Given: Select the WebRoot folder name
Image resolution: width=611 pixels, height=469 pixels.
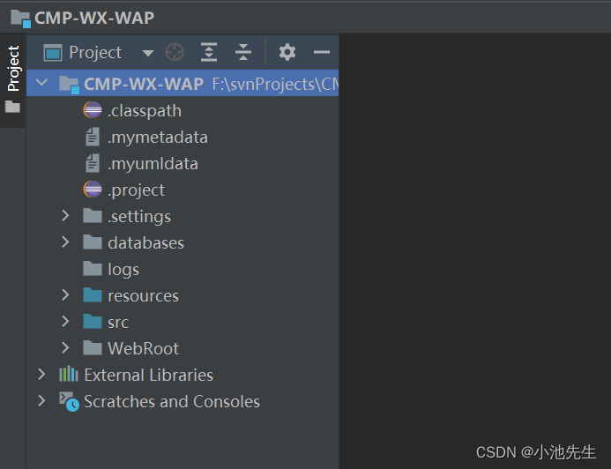Looking at the screenshot, I should click(x=143, y=348).
